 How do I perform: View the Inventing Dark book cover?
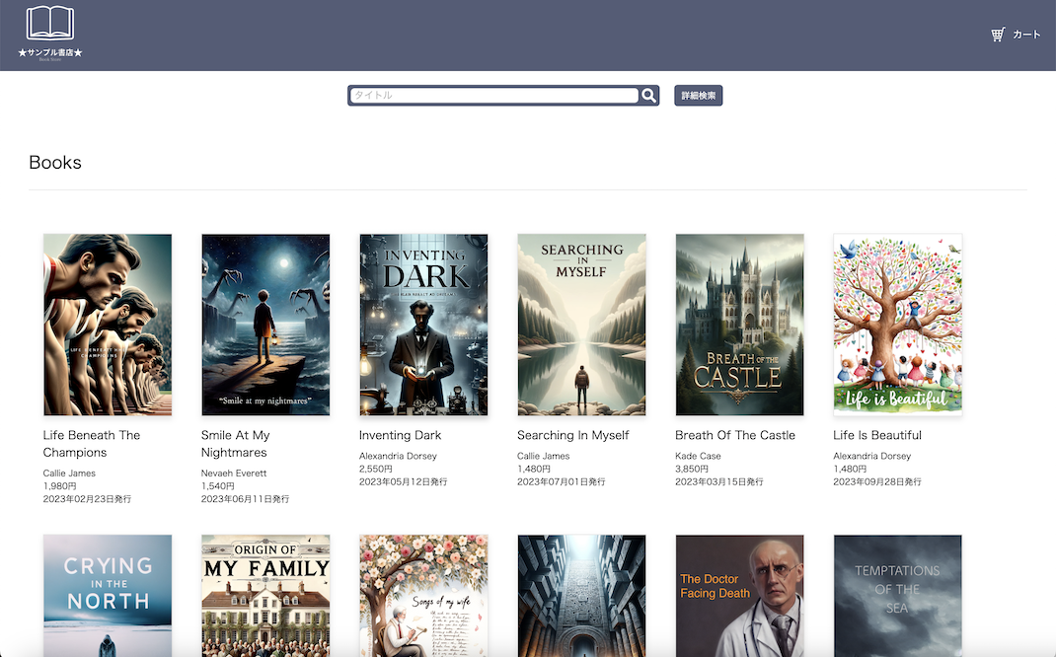[x=423, y=325]
